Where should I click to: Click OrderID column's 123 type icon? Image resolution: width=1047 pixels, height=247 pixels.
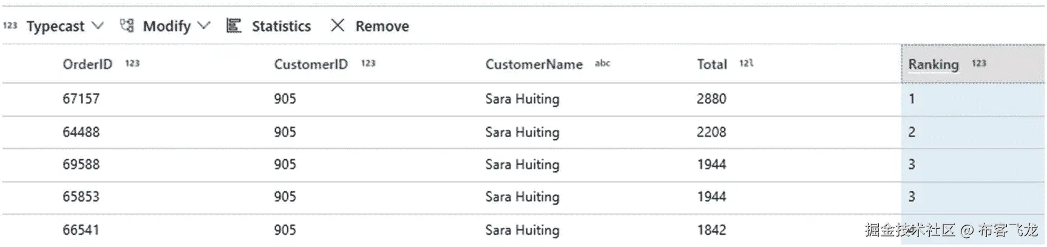click(x=132, y=63)
